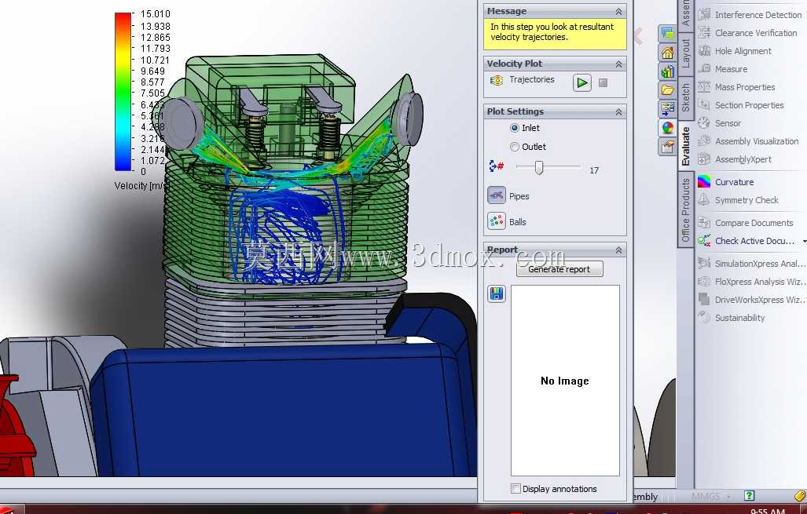Launch FloXpress Analysis Wizard
This screenshot has width=807, height=514.
click(x=751, y=282)
